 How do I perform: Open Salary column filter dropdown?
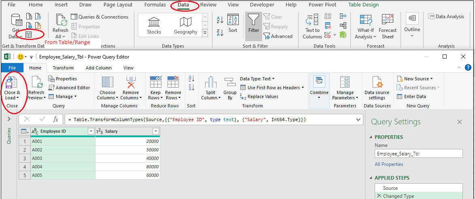pos(156,131)
